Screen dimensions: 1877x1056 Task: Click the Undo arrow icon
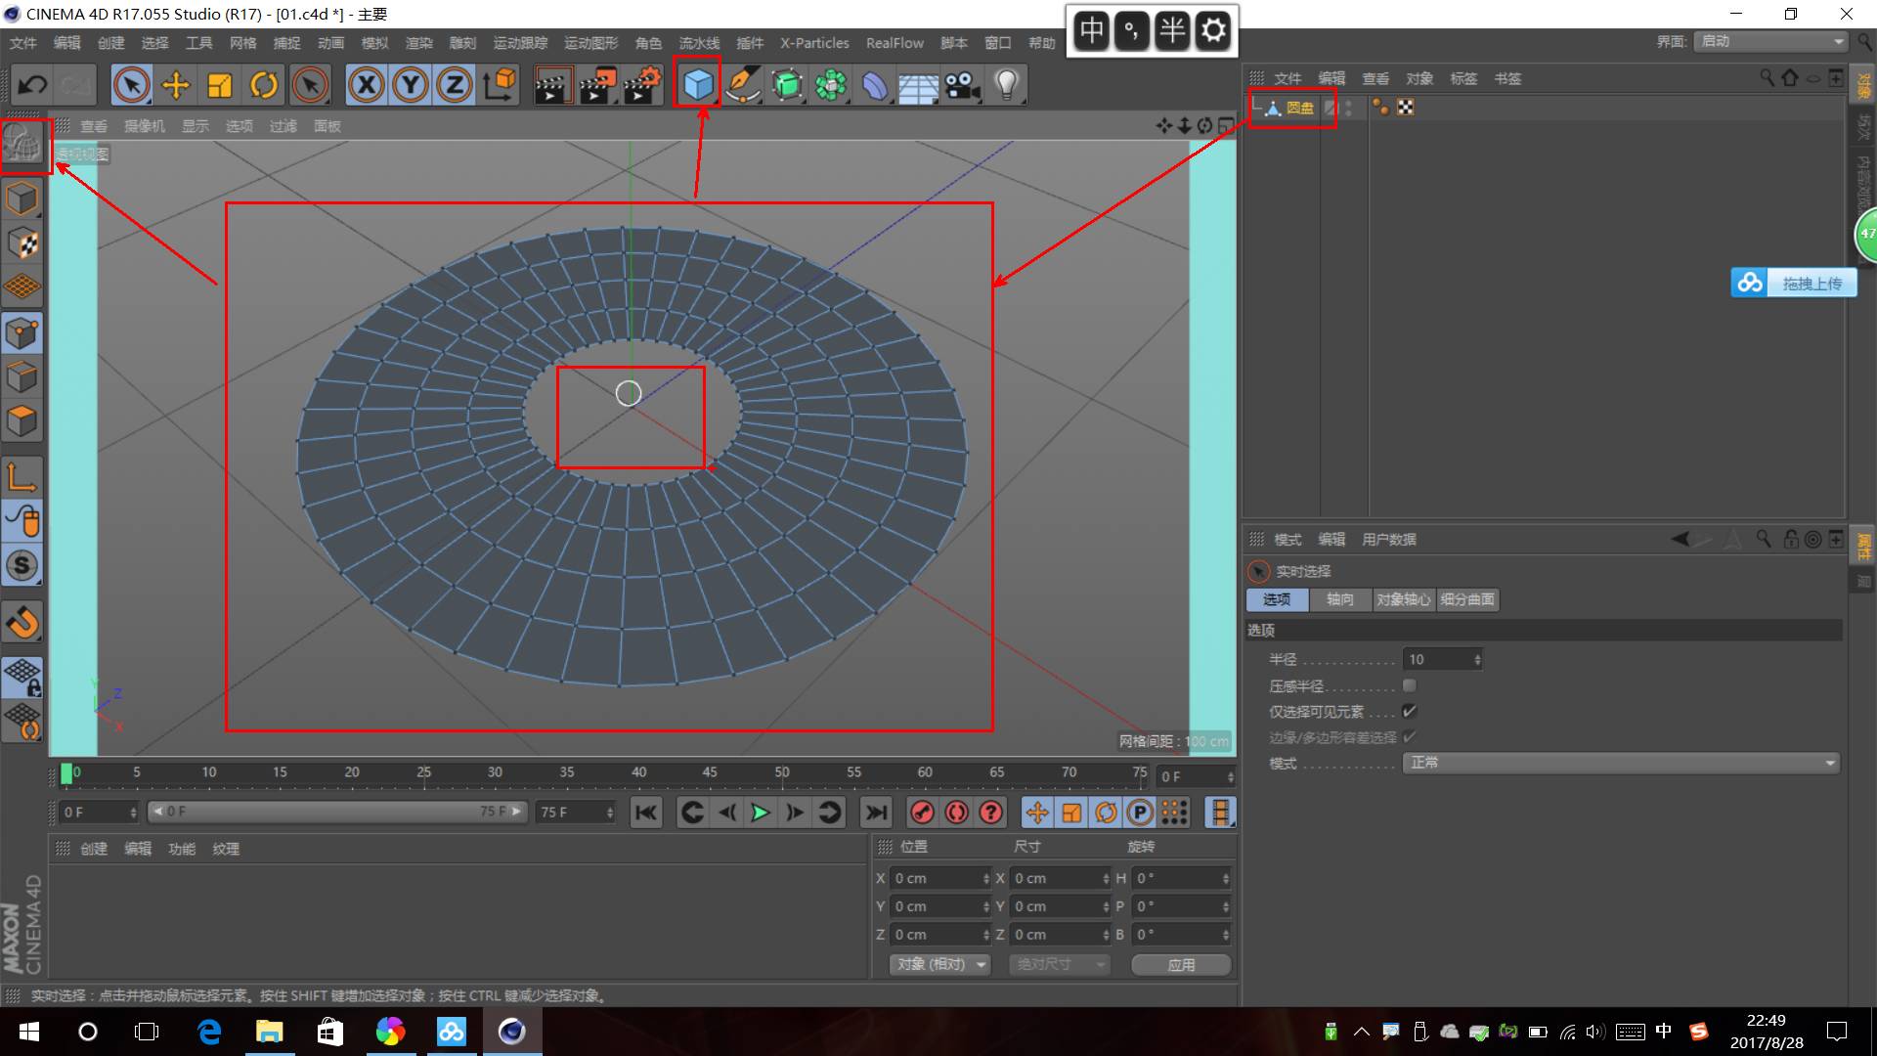tap(32, 85)
